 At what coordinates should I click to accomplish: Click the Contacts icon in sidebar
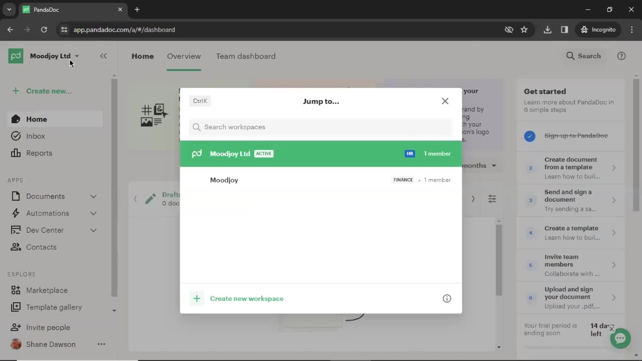click(15, 247)
